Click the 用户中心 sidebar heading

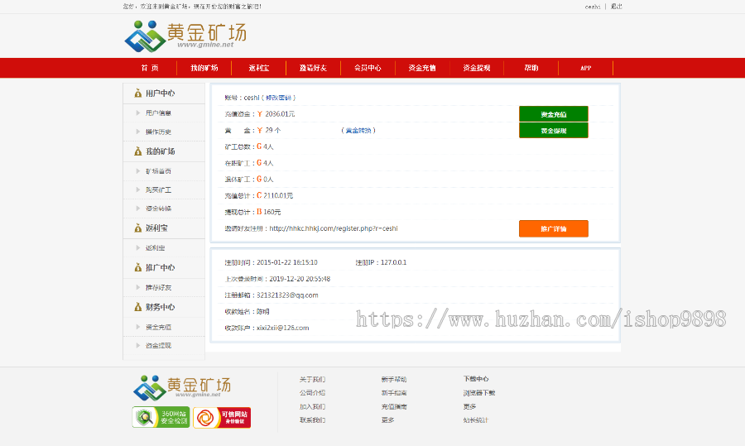[160, 94]
